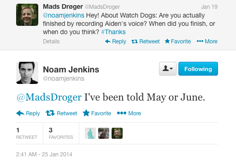The image size is (236, 166).
Task: Open More options on Mads Drøger's tweet
Action: tap(207, 41)
